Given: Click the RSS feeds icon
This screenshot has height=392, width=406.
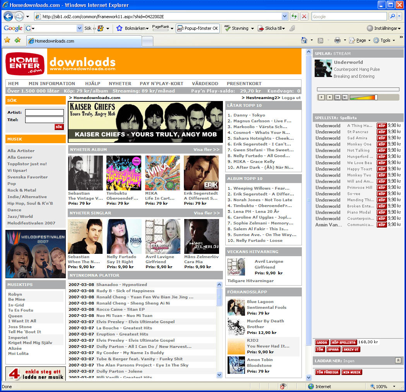Looking at the screenshot, I should tap(320, 40).
